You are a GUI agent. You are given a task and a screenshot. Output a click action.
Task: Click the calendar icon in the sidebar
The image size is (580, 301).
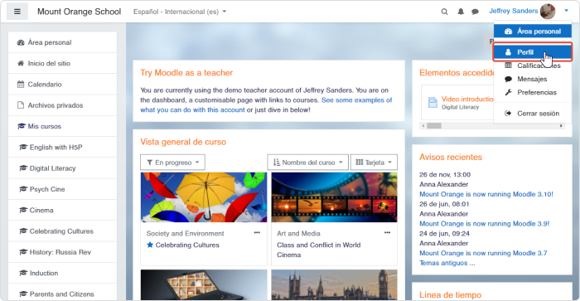21,85
